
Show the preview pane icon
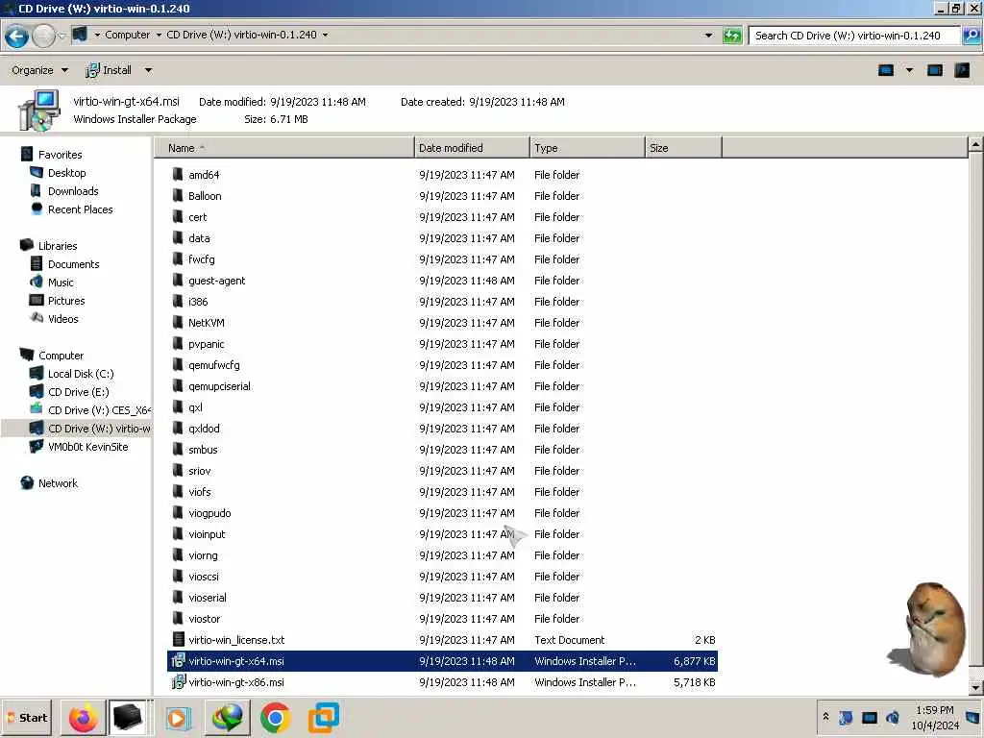coord(934,70)
